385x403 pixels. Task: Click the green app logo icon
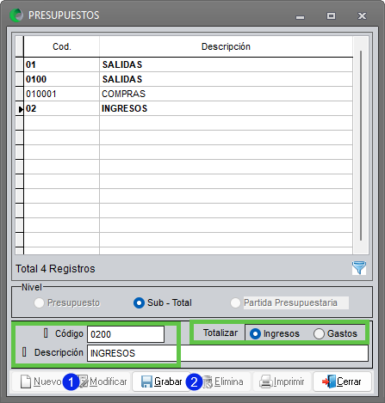coord(16,15)
